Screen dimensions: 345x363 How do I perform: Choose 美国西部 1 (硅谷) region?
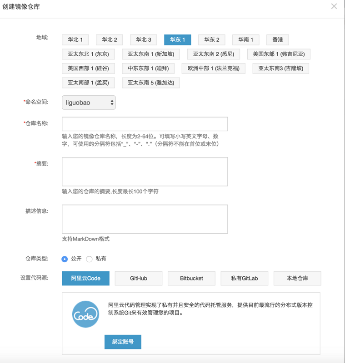(88, 69)
